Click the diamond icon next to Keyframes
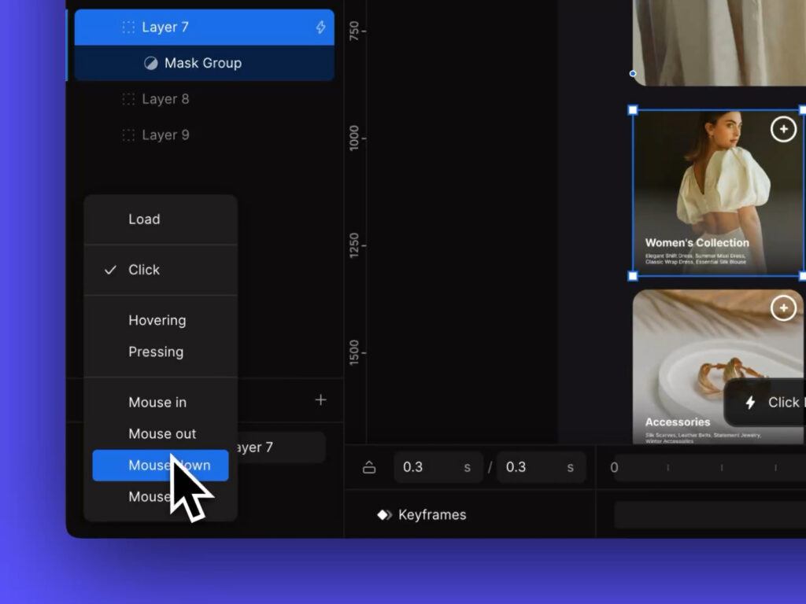The height and width of the screenshot is (604, 806). click(384, 515)
